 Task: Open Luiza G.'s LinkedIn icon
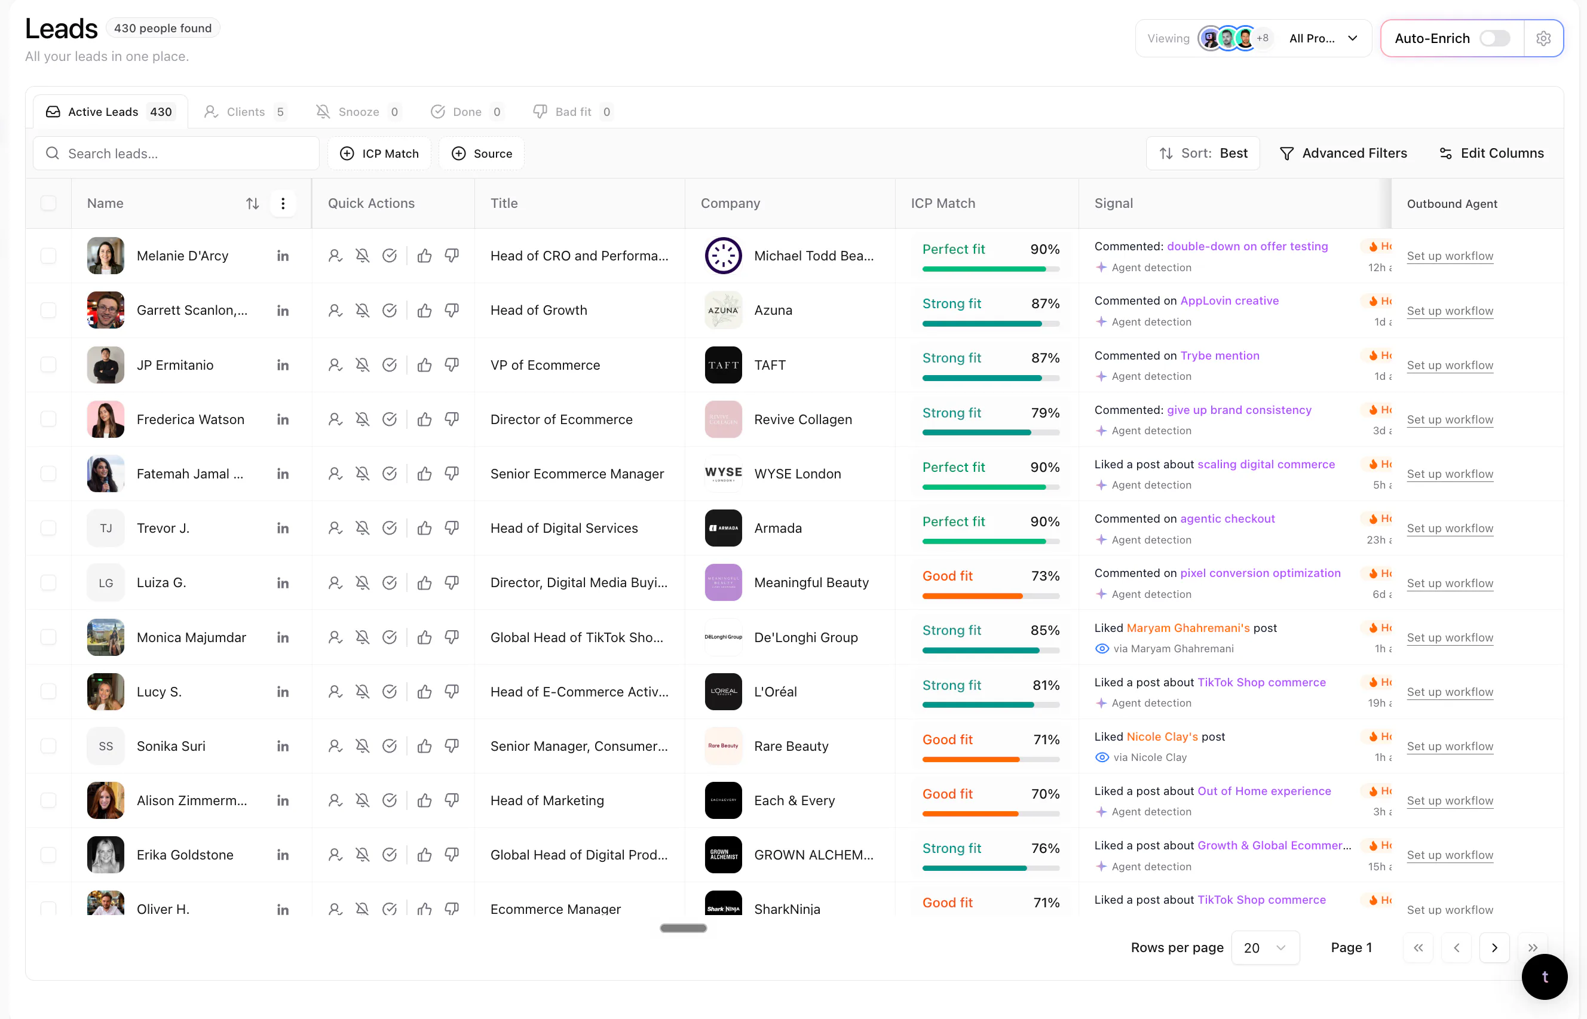pyautogui.click(x=283, y=583)
